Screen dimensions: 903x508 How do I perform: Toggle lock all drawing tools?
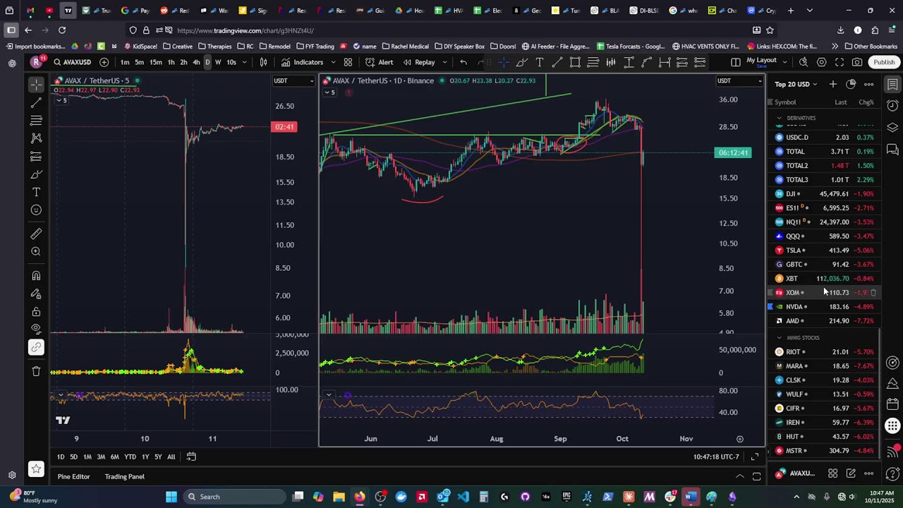click(36, 312)
